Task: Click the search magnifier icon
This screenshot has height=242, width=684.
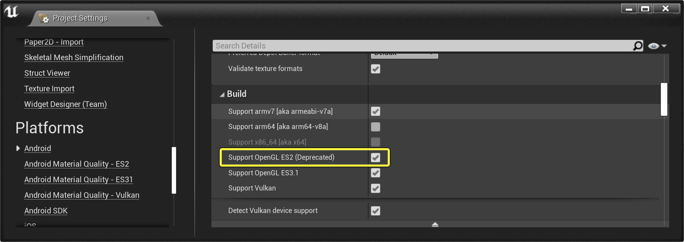Action: point(638,46)
